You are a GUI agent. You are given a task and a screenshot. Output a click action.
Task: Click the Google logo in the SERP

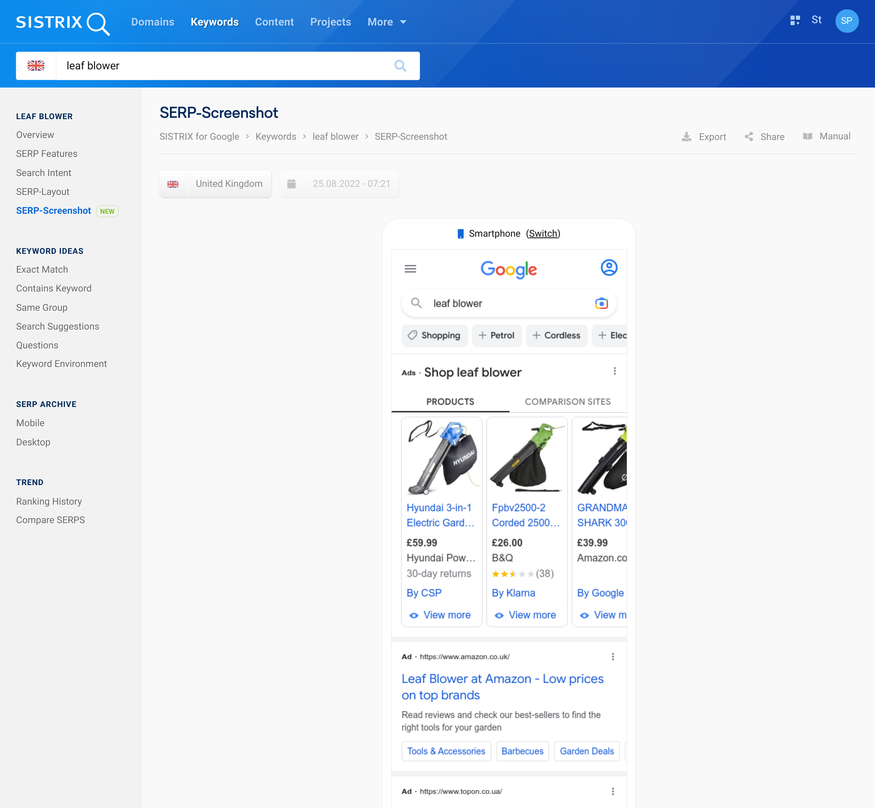tap(509, 270)
